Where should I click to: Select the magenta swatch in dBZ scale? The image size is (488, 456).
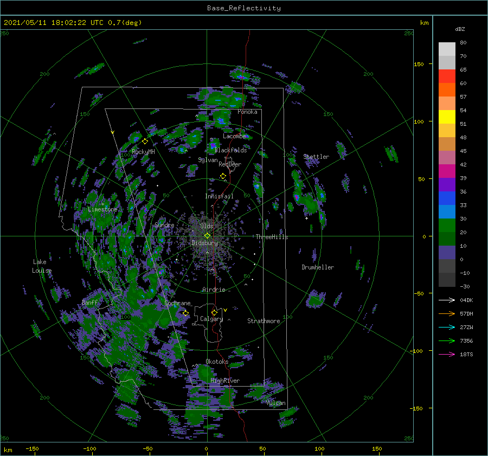[447, 171]
